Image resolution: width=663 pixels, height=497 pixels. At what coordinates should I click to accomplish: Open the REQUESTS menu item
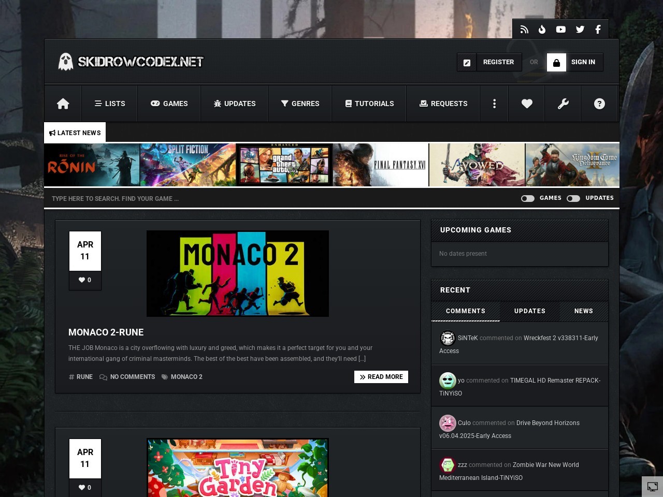coord(443,104)
